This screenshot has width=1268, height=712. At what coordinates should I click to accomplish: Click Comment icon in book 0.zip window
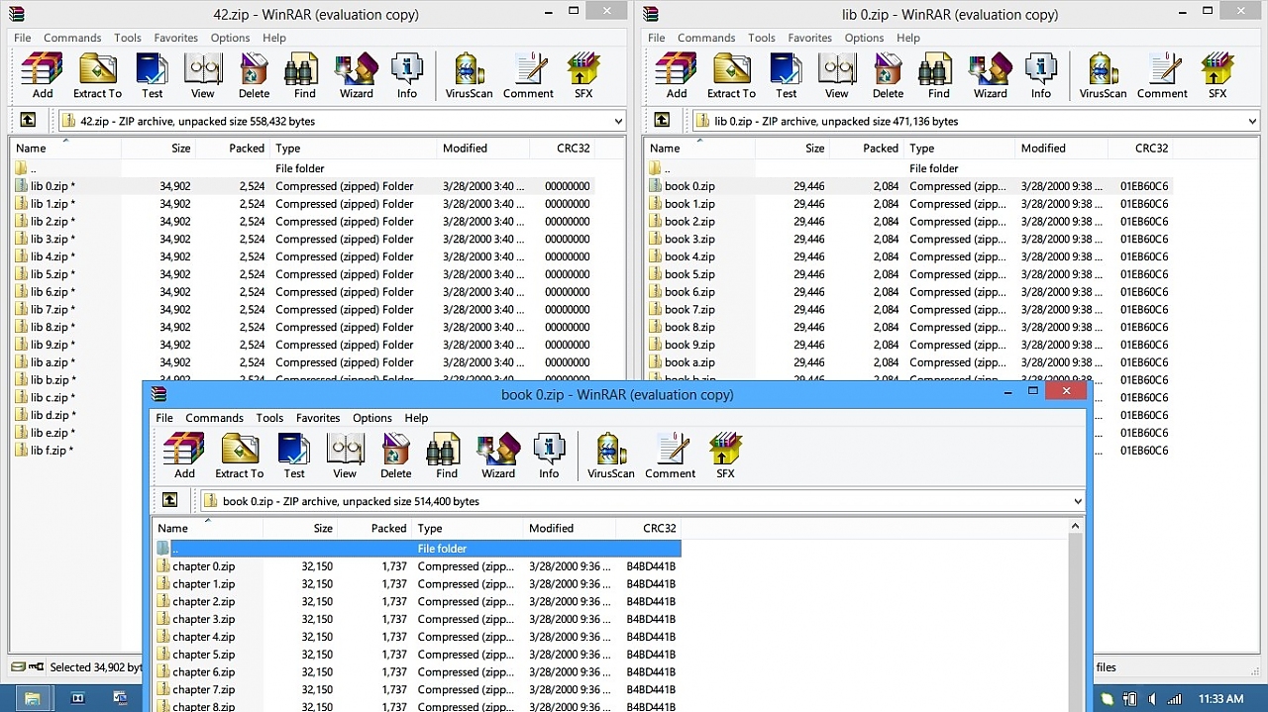[x=671, y=456]
